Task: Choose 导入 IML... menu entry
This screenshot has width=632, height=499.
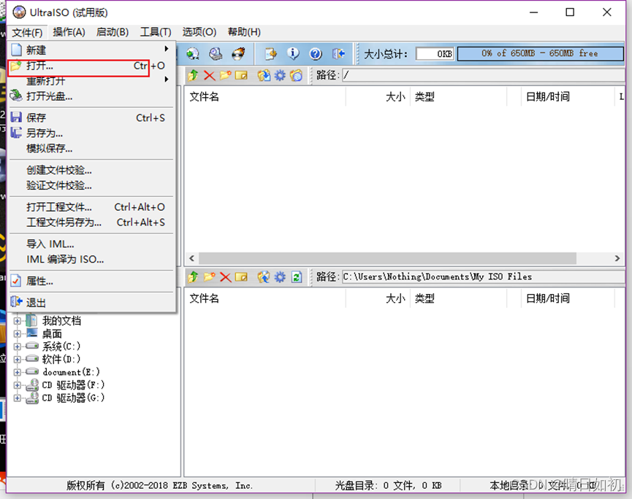Action: (91, 244)
